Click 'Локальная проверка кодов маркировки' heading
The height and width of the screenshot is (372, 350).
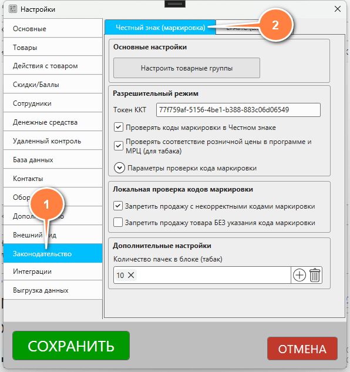tap(183, 189)
